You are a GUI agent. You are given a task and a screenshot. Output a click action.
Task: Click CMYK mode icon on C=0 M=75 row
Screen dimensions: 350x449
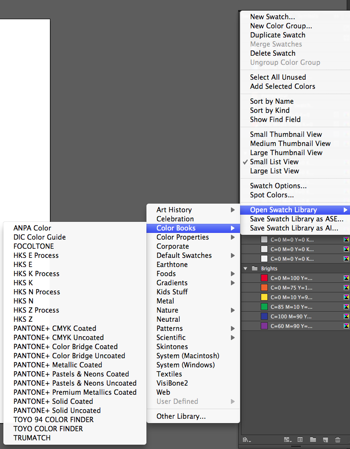[346, 288]
